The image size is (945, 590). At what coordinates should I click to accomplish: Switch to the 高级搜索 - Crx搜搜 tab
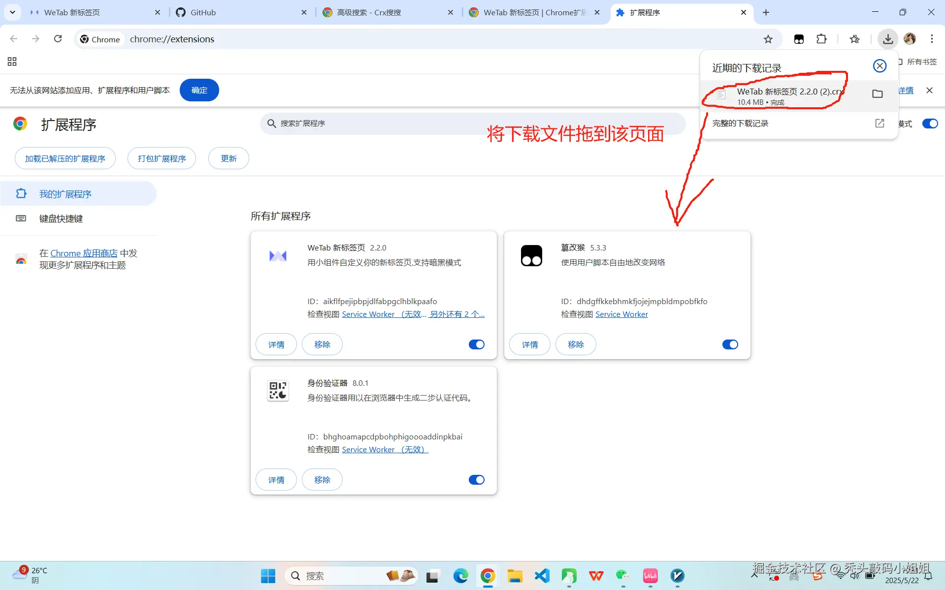pyautogui.click(x=388, y=12)
